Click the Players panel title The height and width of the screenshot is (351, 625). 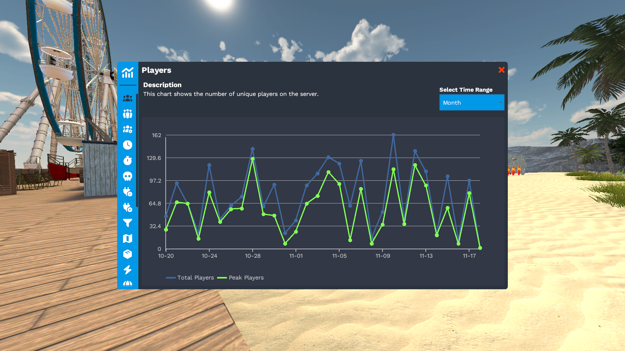156,70
